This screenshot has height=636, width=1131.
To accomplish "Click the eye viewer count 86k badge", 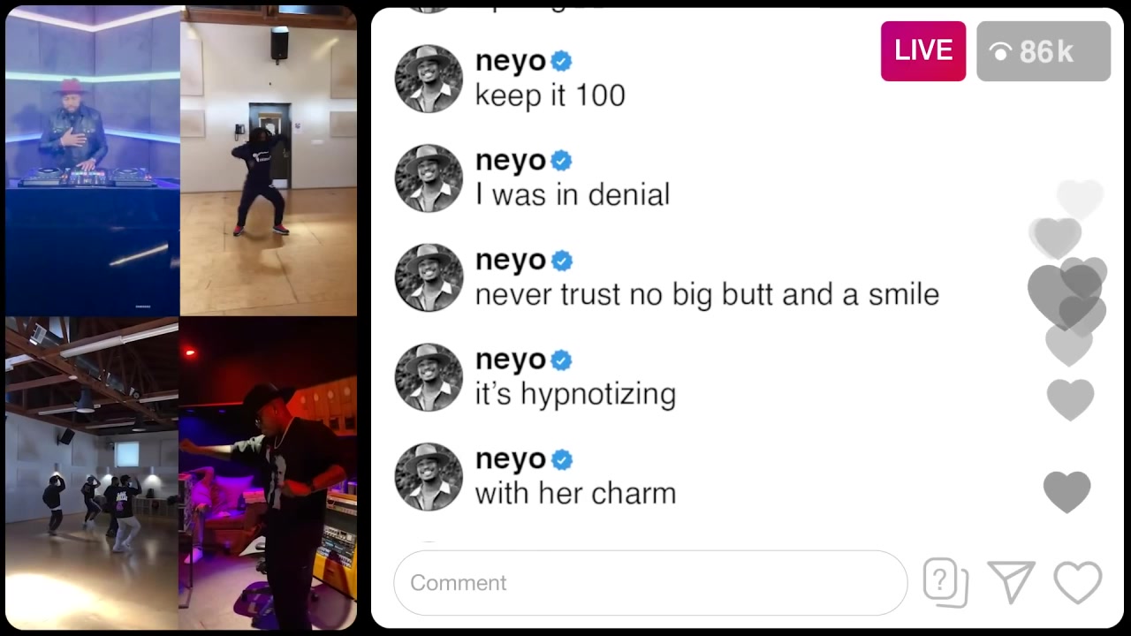I will point(1044,51).
